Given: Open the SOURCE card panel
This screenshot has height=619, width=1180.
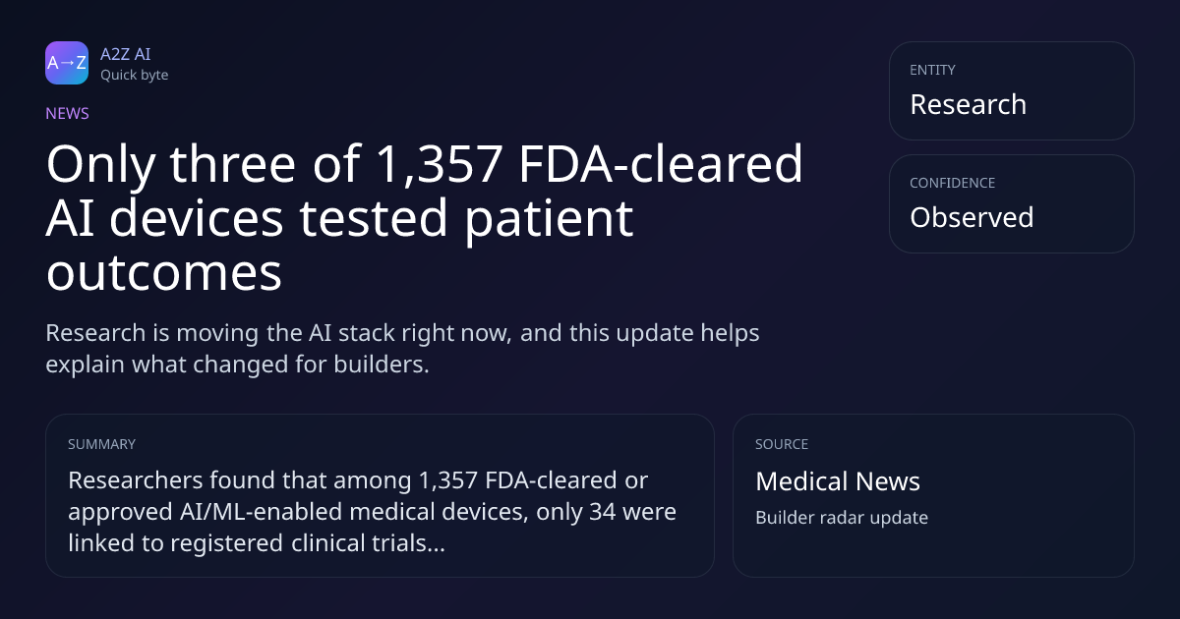Looking at the screenshot, I should tap(933, 495).
